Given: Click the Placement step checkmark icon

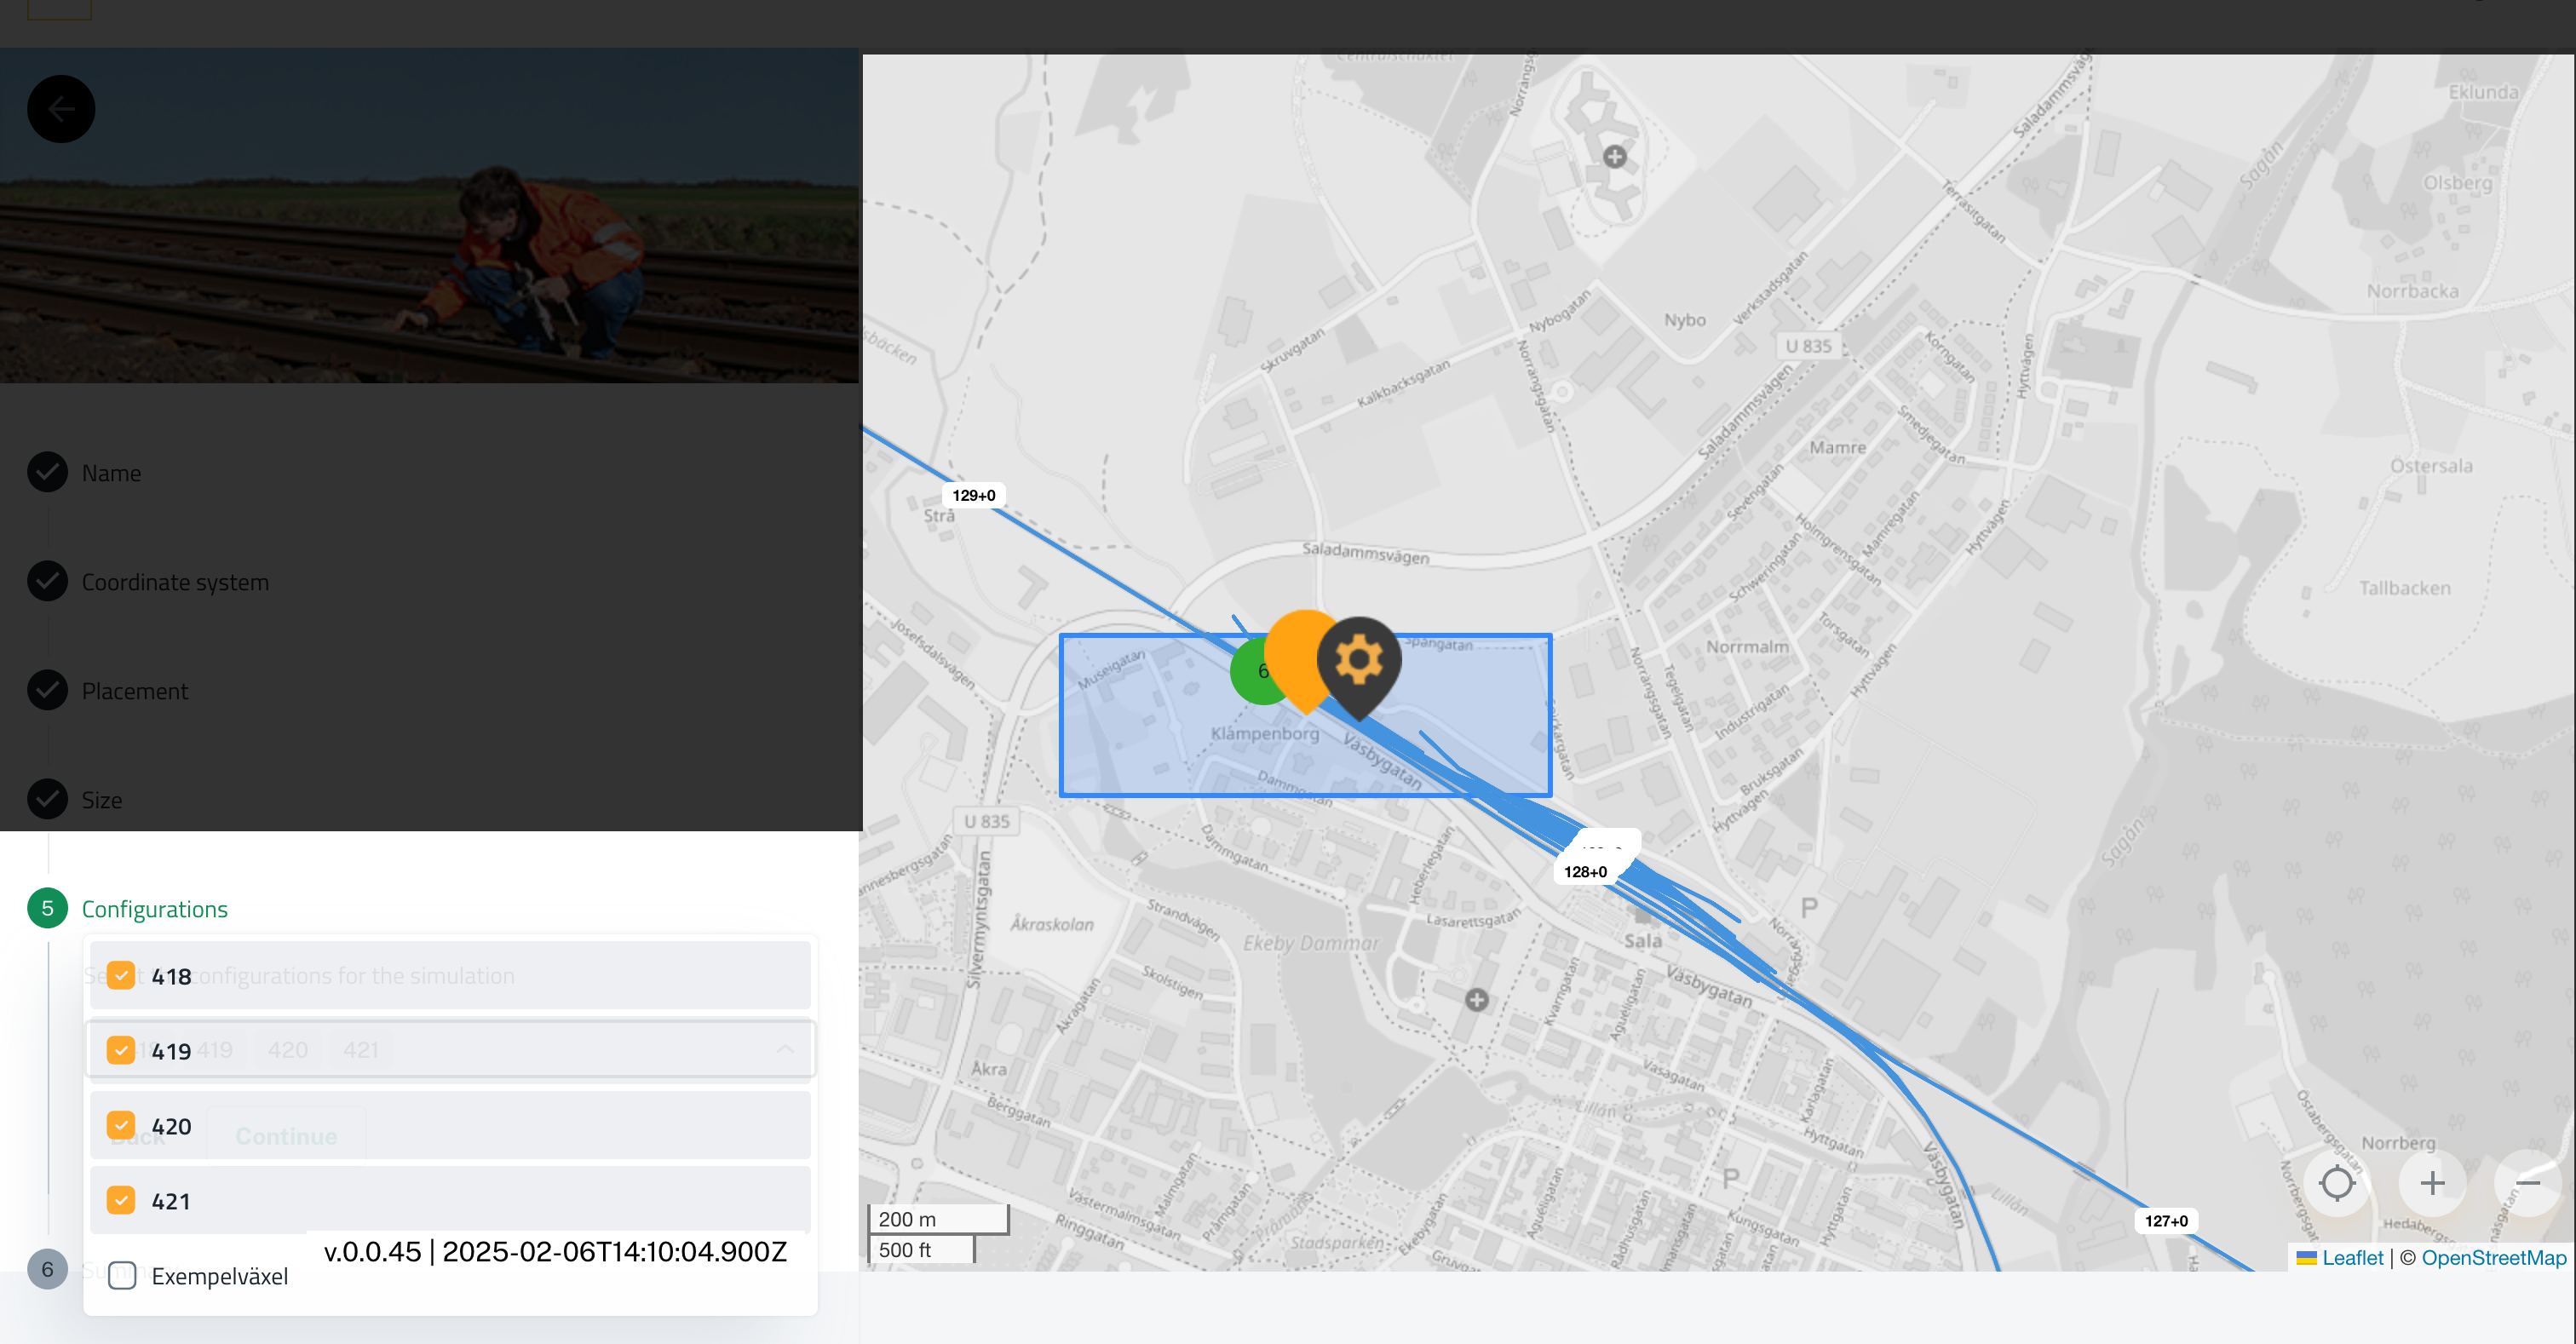Looking at the screenshot, I should tap(47, 690).
